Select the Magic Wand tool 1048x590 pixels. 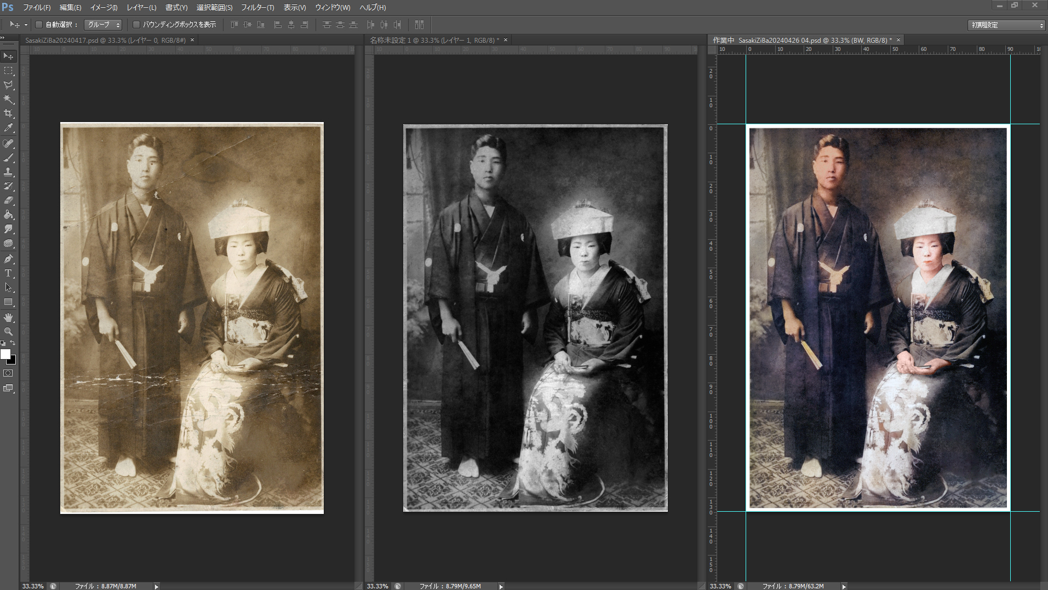point(8,99)
